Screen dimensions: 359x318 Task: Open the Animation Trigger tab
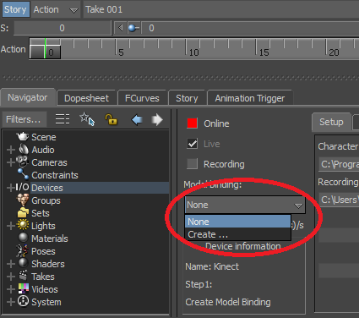tap(250, 98)
